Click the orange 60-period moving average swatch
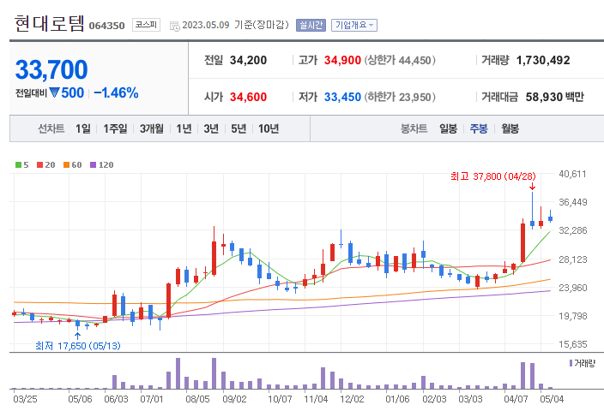This screenshot has width=604, height=411. [66, 165]
